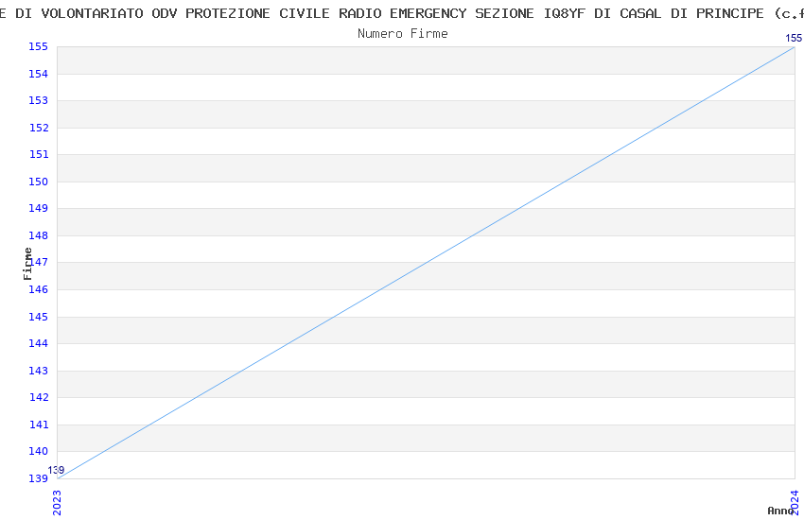The image size is (804, 520).
Task: Click the 139 y-axis tick label
Action: point(39,478)
